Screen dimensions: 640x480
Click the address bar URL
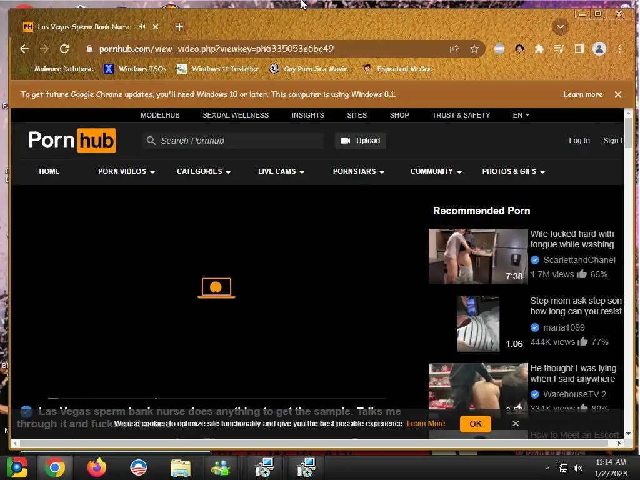pos(216,49)
